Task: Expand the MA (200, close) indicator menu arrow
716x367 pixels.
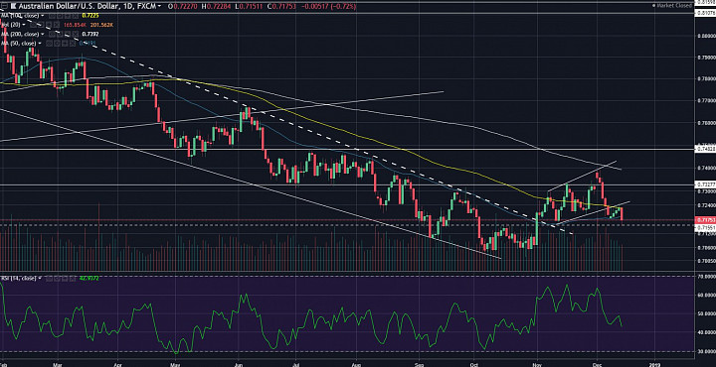Action: click(x=43, y=34)
